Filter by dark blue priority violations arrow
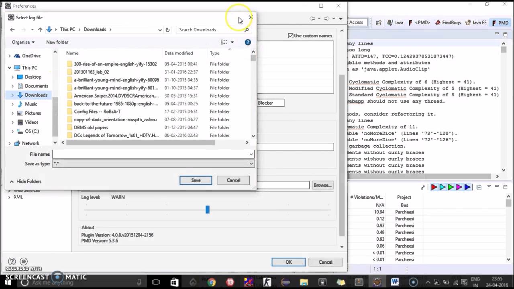Viewport: 514px width, 289px height. click(467, 187)
